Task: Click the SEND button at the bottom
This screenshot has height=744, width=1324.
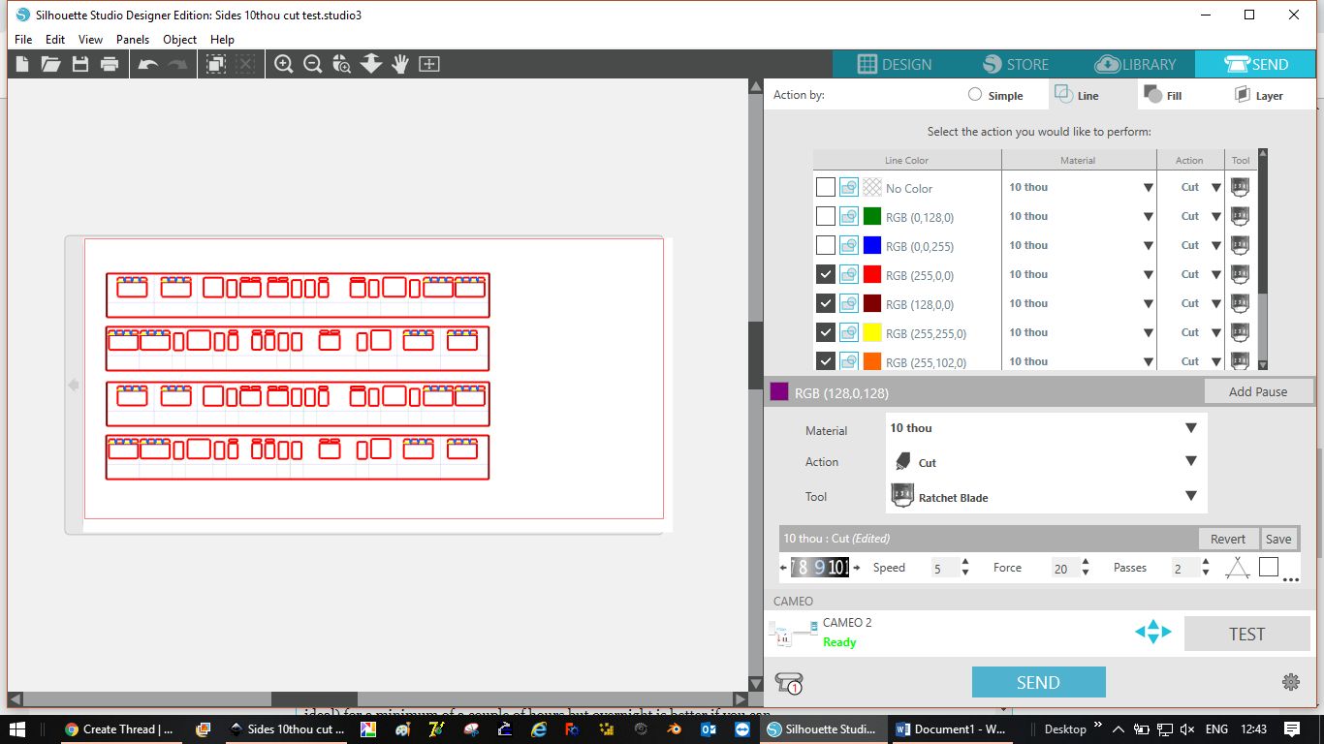Action: pyautogui.click(x=1038, y=682)
